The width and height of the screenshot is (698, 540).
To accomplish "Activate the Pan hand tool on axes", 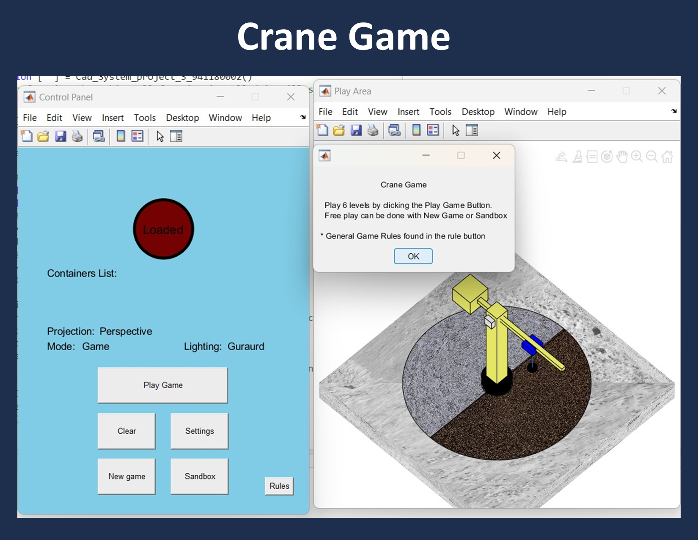I will 622,157.
